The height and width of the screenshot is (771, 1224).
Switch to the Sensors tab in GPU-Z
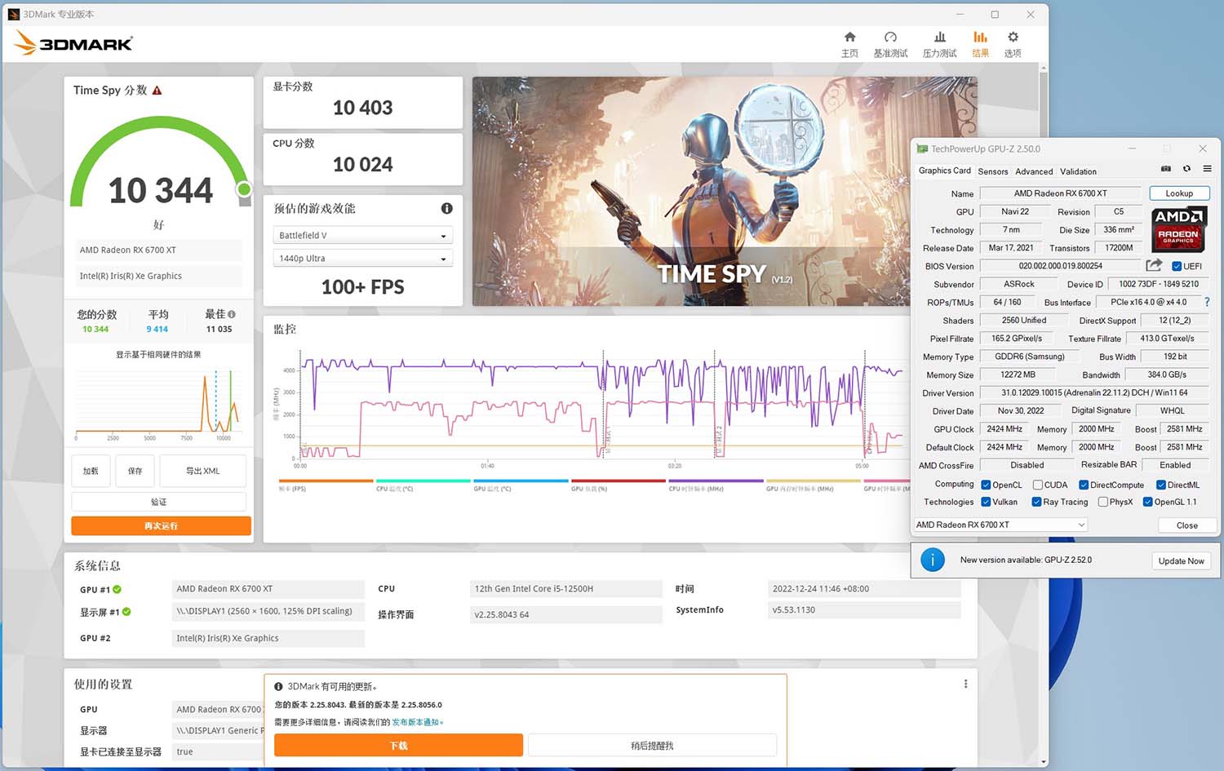click(993, 171)
